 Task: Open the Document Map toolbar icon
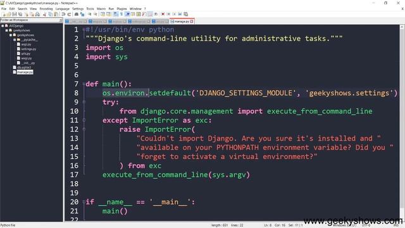coord(139,14)
